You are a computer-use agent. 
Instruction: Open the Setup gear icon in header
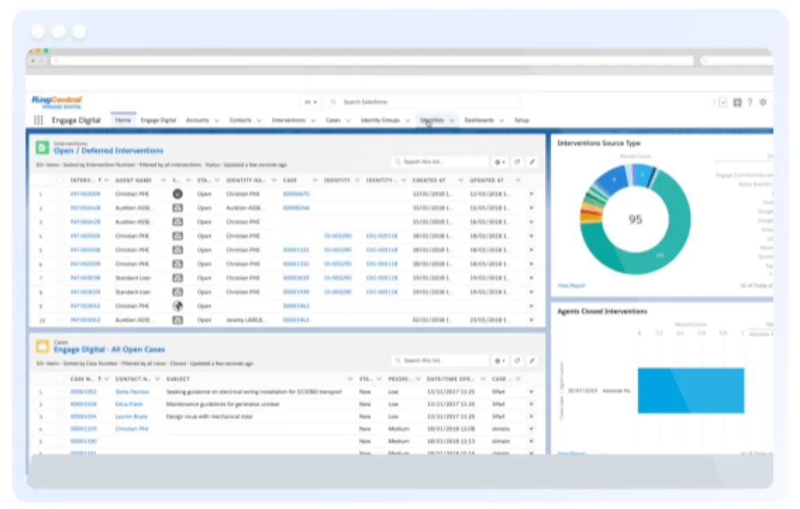pos(763,102)
